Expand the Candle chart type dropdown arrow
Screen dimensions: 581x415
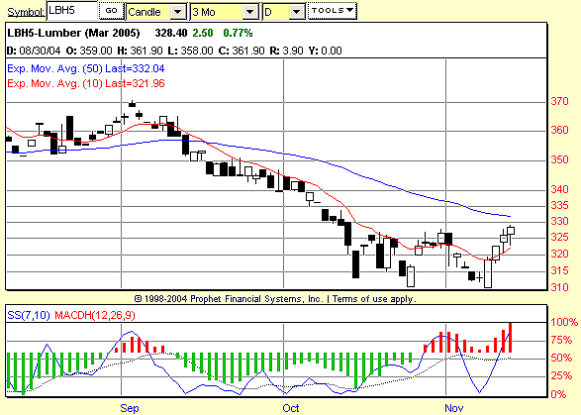coord(178,12)
